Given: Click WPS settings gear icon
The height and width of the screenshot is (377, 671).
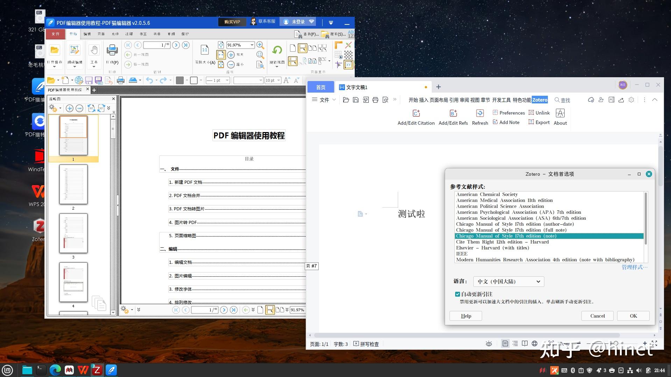Looking at the screenshot, I should click(x=631, y=100).
